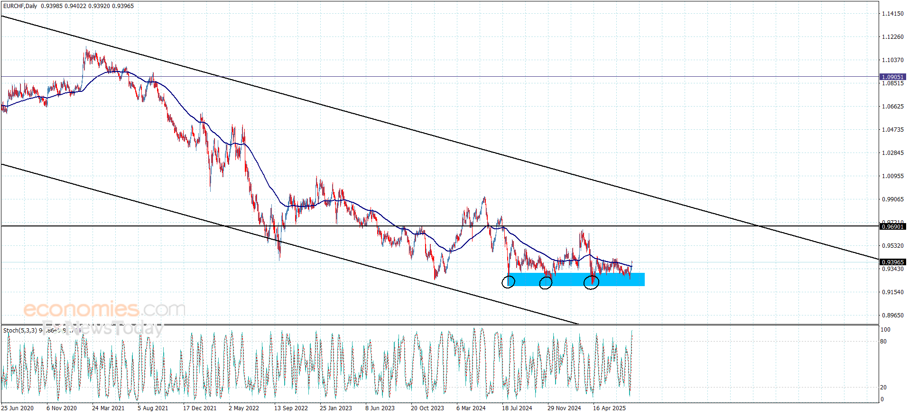Click the 29 Nov 2024 date label

(x=564, y=408)
